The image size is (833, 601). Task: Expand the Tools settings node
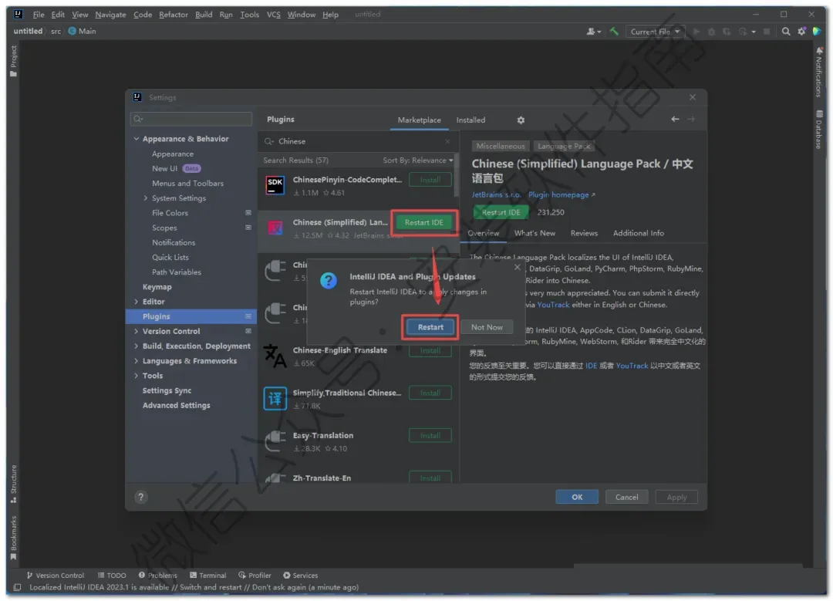[137, 376]
